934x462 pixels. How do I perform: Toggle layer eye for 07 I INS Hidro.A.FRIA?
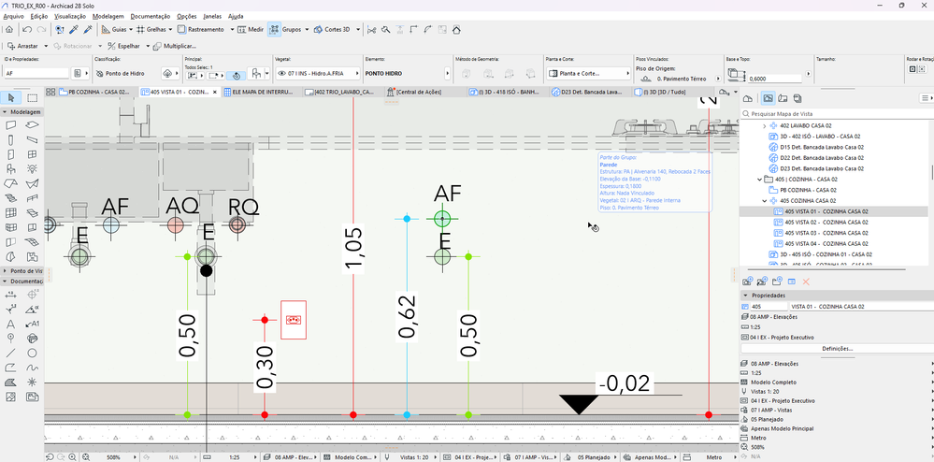tap(281, 74)
